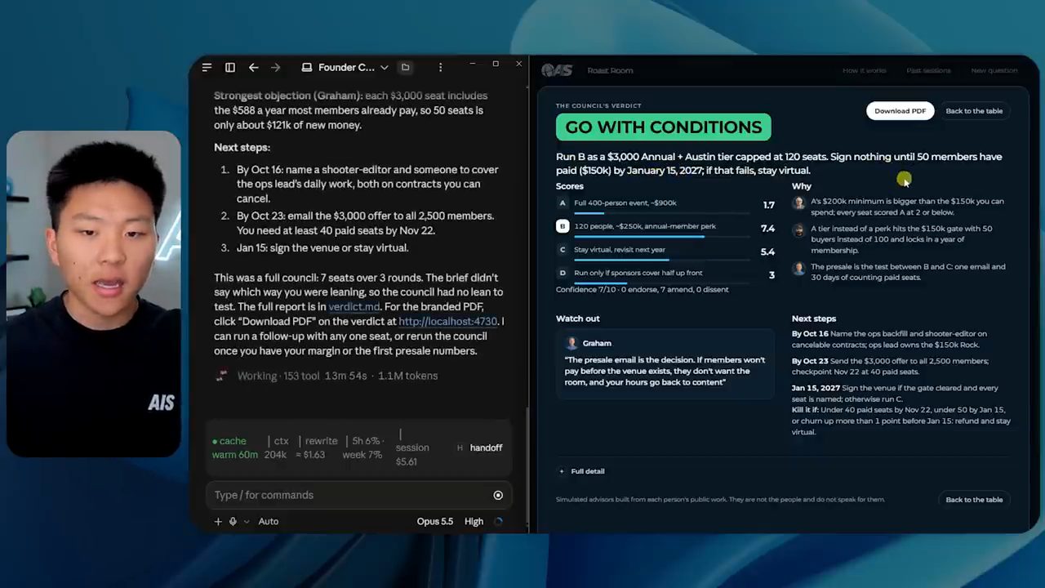Open the verdict.md link
Screen dimensions: 1045x588
pyautogui.click(x=354, y=307)
